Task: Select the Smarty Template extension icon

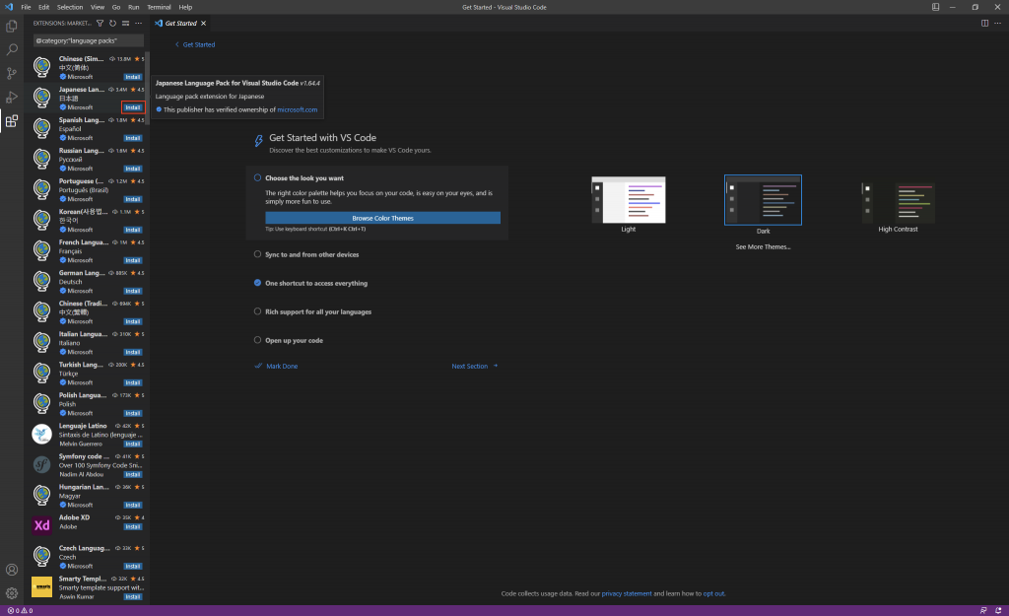Action: [41, 587]
